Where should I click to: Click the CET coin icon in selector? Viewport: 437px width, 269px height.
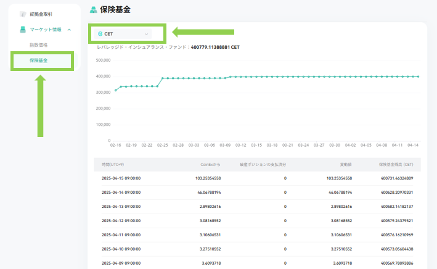coord(100,34)
